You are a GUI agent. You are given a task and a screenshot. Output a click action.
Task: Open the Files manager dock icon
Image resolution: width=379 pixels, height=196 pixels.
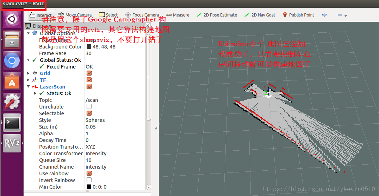click(x=12, y=40)
